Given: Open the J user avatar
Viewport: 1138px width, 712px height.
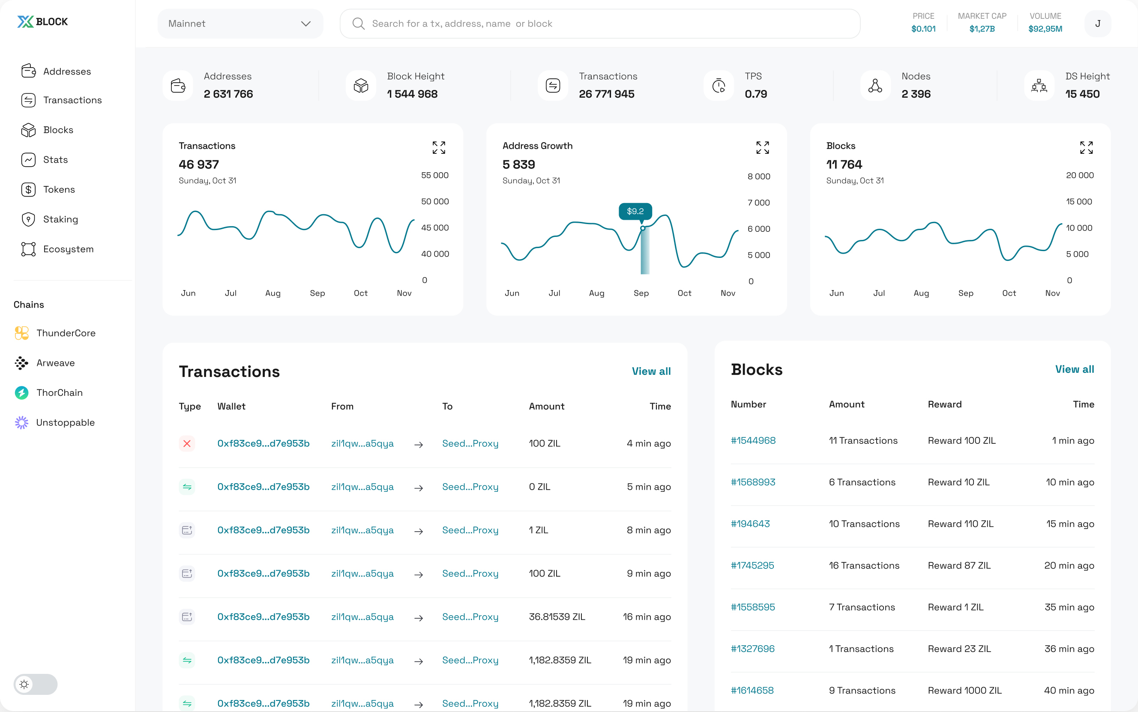Looking at the screenshot, I should coord(1097,24).
